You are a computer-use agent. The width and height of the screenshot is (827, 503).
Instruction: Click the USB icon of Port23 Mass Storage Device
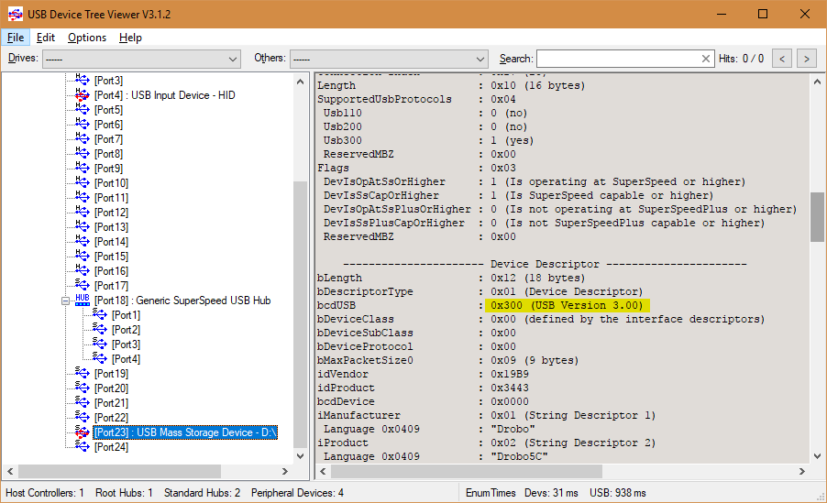click(x=83, y=432)
